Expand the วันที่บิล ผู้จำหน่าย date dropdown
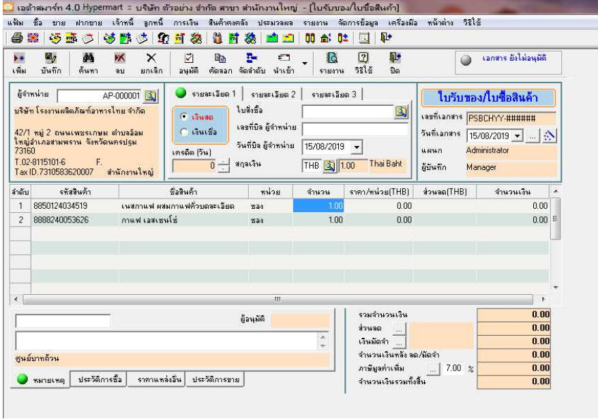The width and height of the screenshot is (598, 419). click(x=357, y=147)
